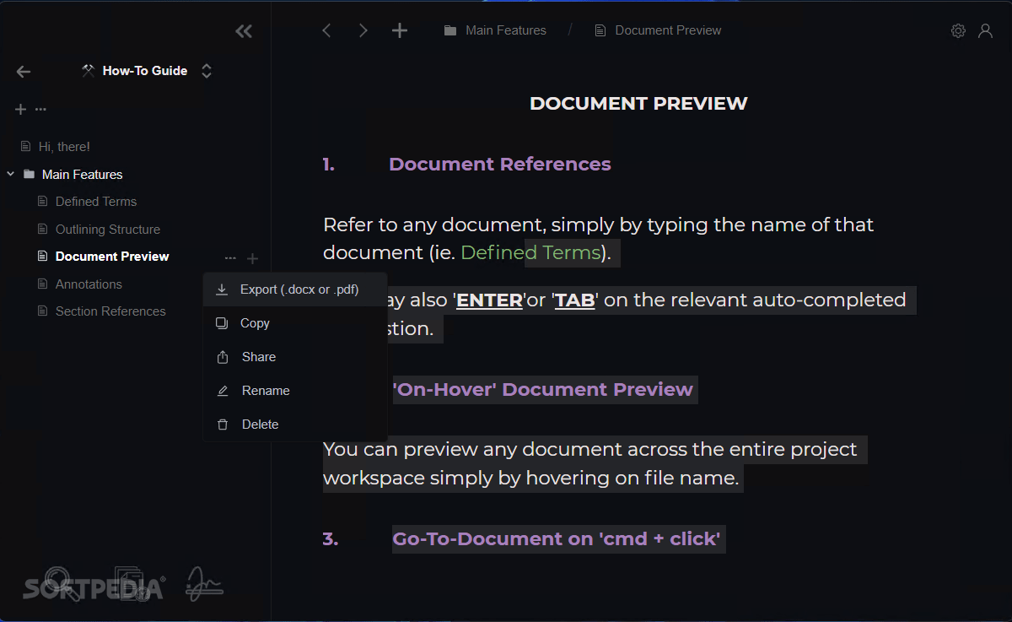Click the plus icon in top navigation bar

click(x=400, y=30)
